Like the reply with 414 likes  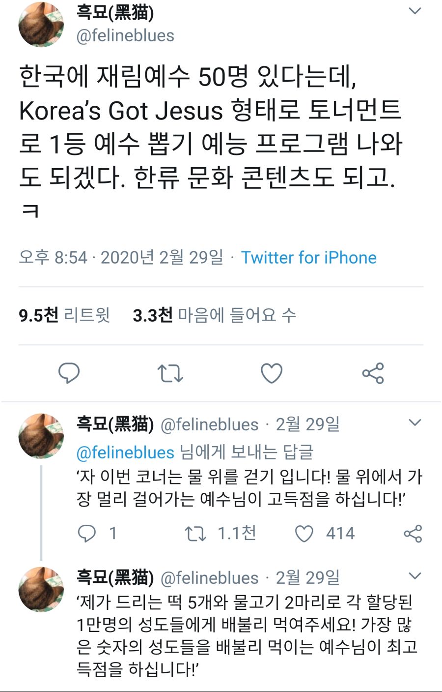tap(304, 533)
